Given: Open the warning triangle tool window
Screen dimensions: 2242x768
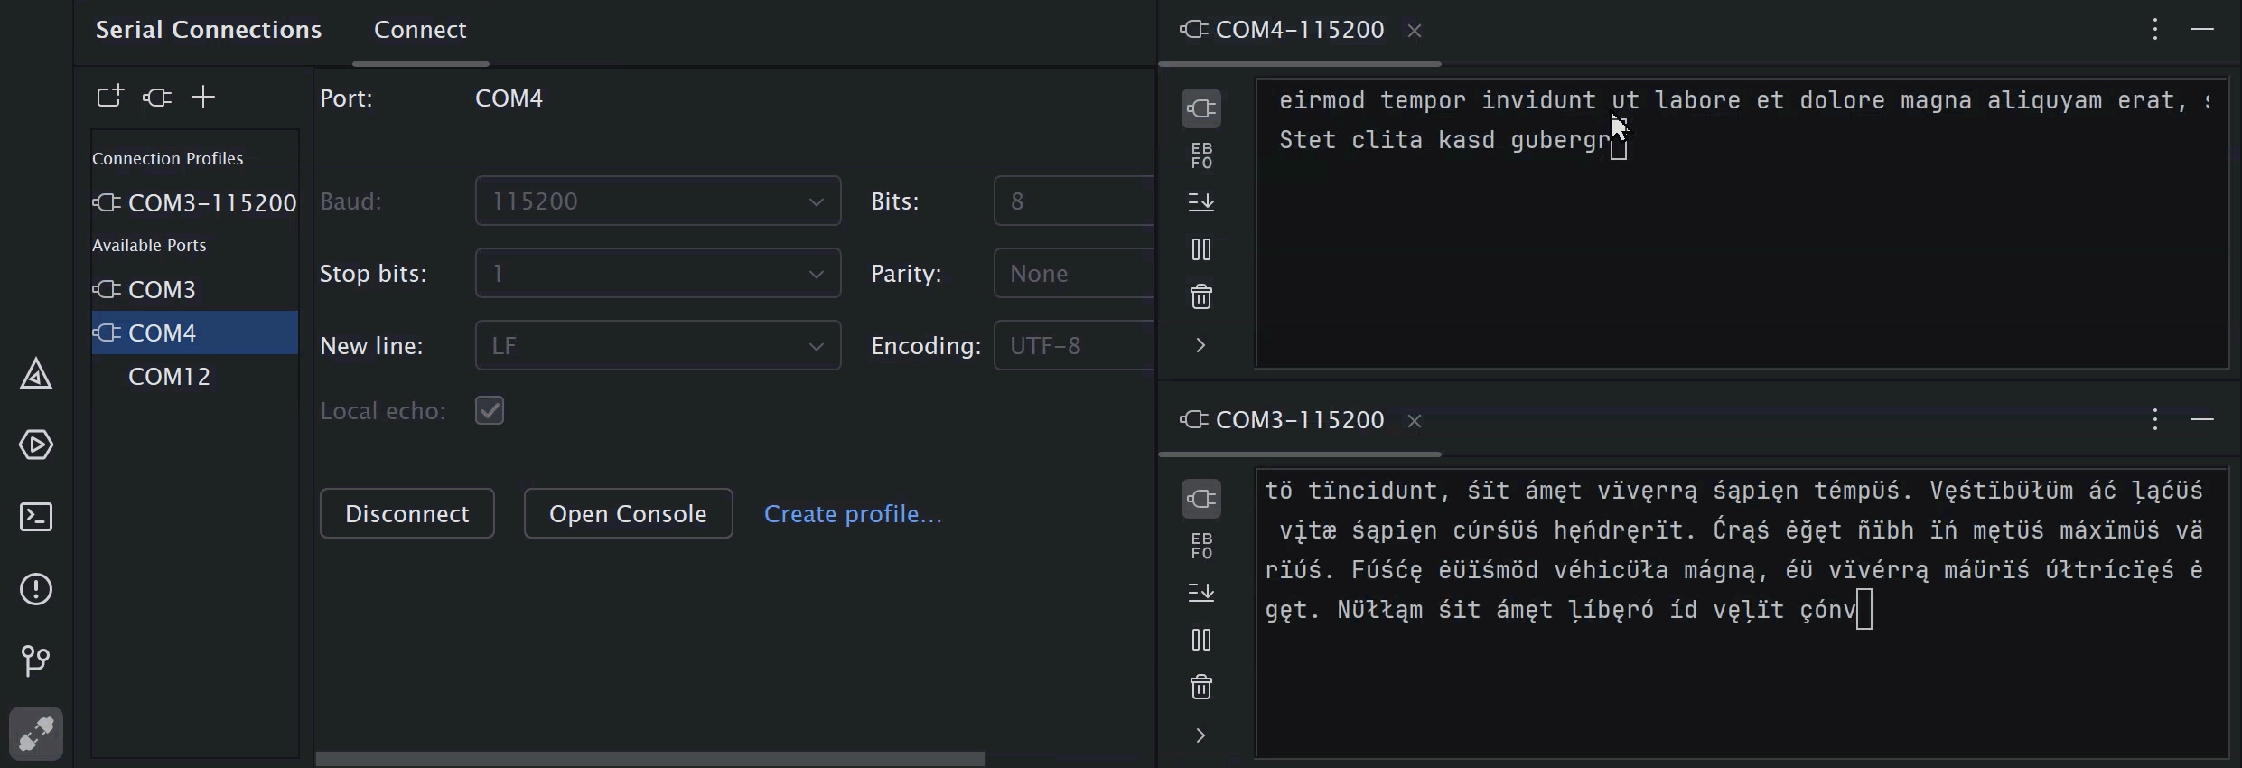Looking at the screenshot, I should (36, 373).
